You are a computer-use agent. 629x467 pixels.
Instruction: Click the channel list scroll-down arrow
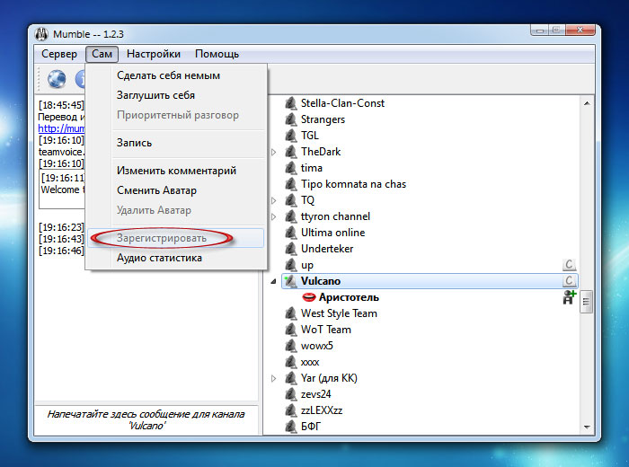(587, 427)
